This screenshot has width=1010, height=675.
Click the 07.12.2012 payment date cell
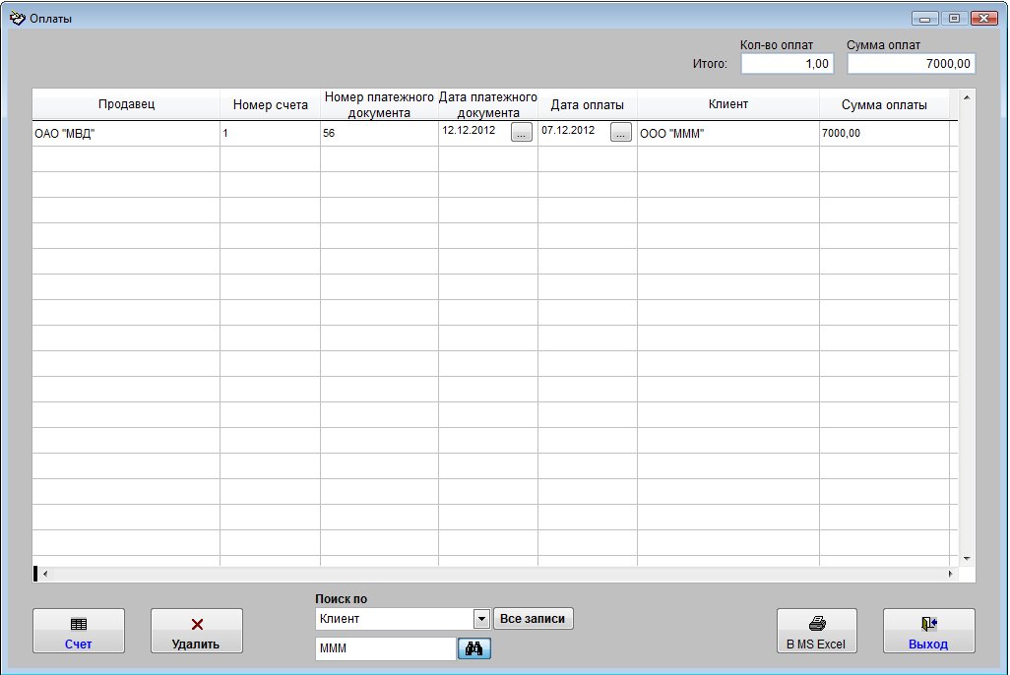pos(574,131)
